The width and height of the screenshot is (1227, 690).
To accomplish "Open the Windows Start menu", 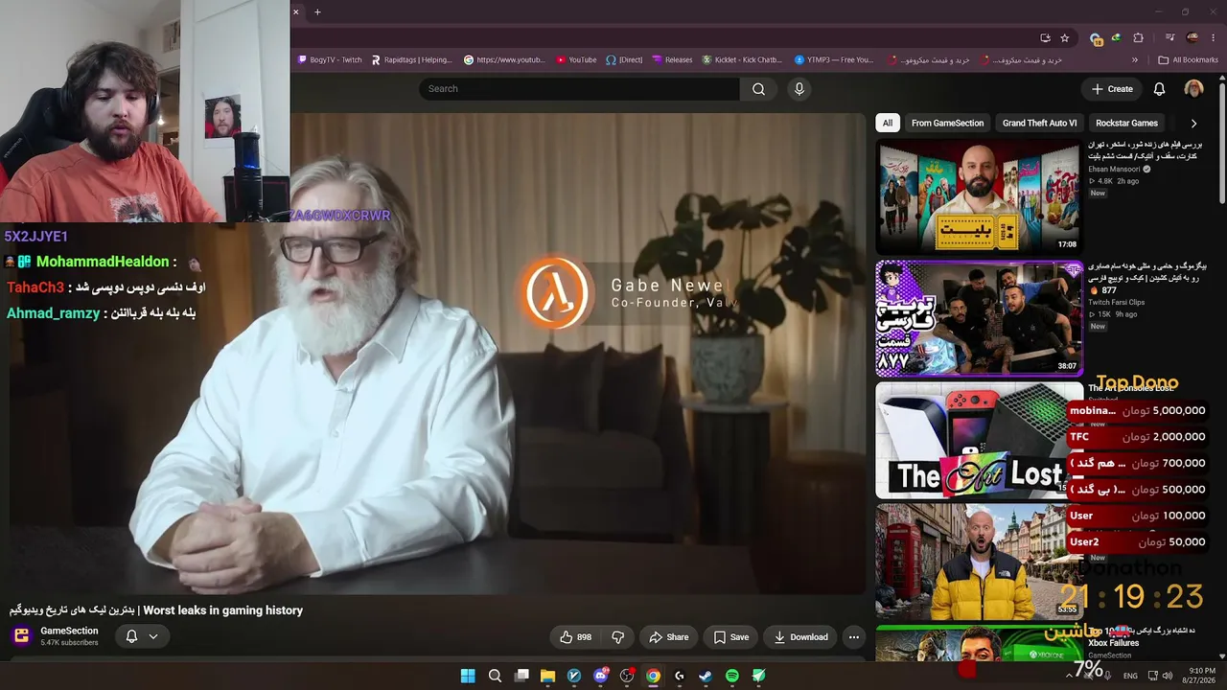I will pos(468,676).
